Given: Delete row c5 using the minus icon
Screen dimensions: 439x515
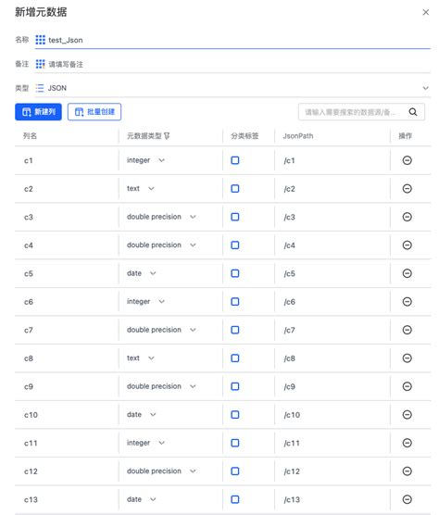Looking at the screenshot, I should (x=407, y=273).
